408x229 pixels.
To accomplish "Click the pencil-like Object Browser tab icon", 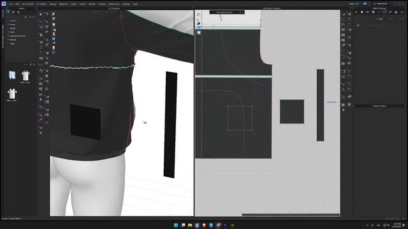I will pyautogui.click(x=390, y=12).
